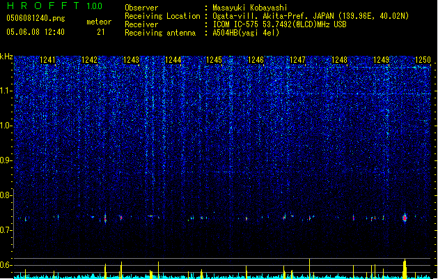The height and width of the screenshot is (279, 438).
Task: Click the 0.8 kHz frequency axis label
Action: coord(6,195)
